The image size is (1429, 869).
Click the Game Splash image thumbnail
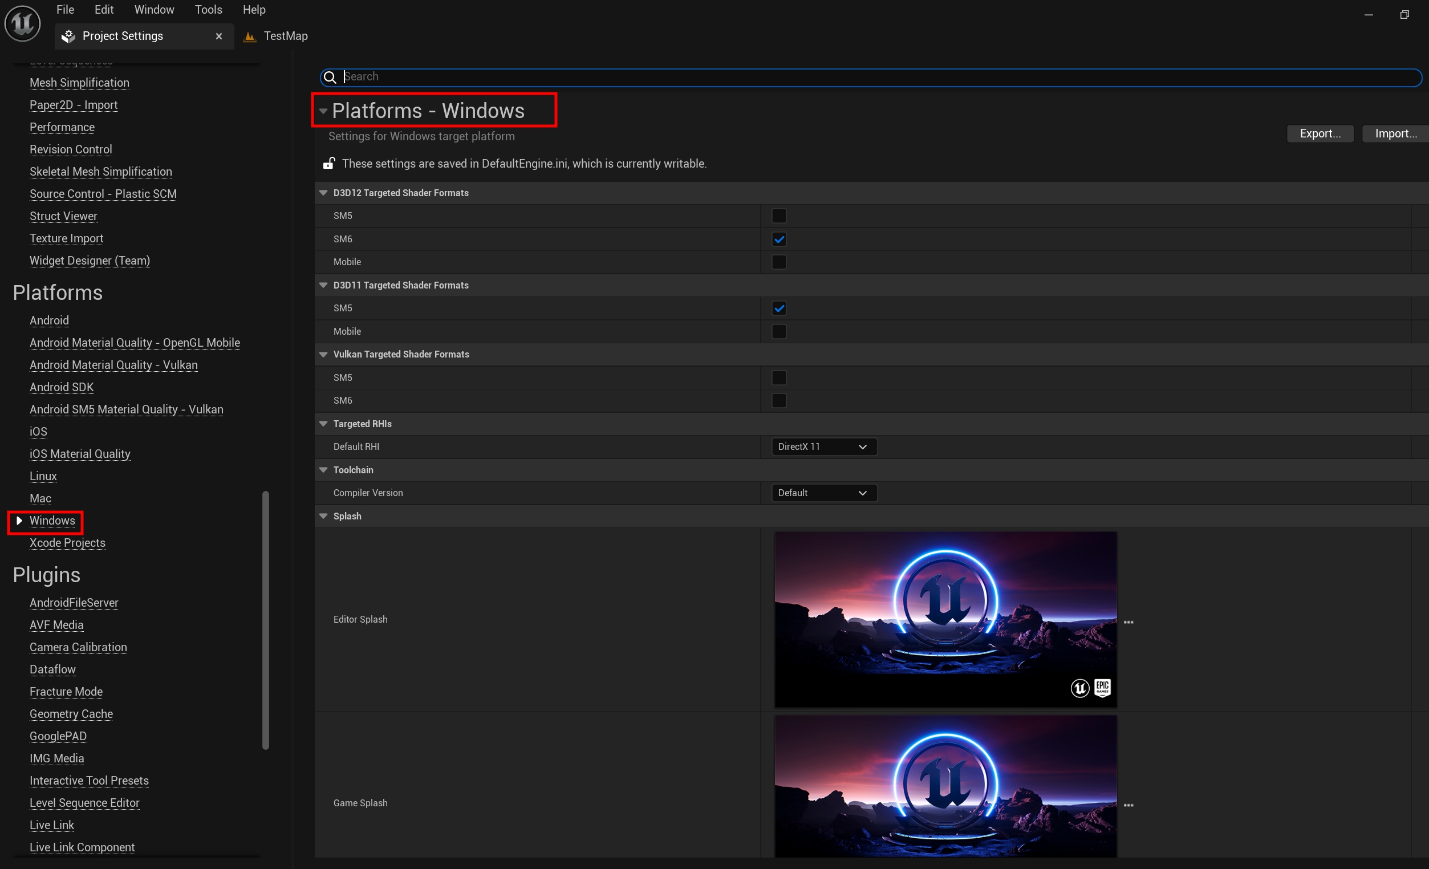pos(945,787)
